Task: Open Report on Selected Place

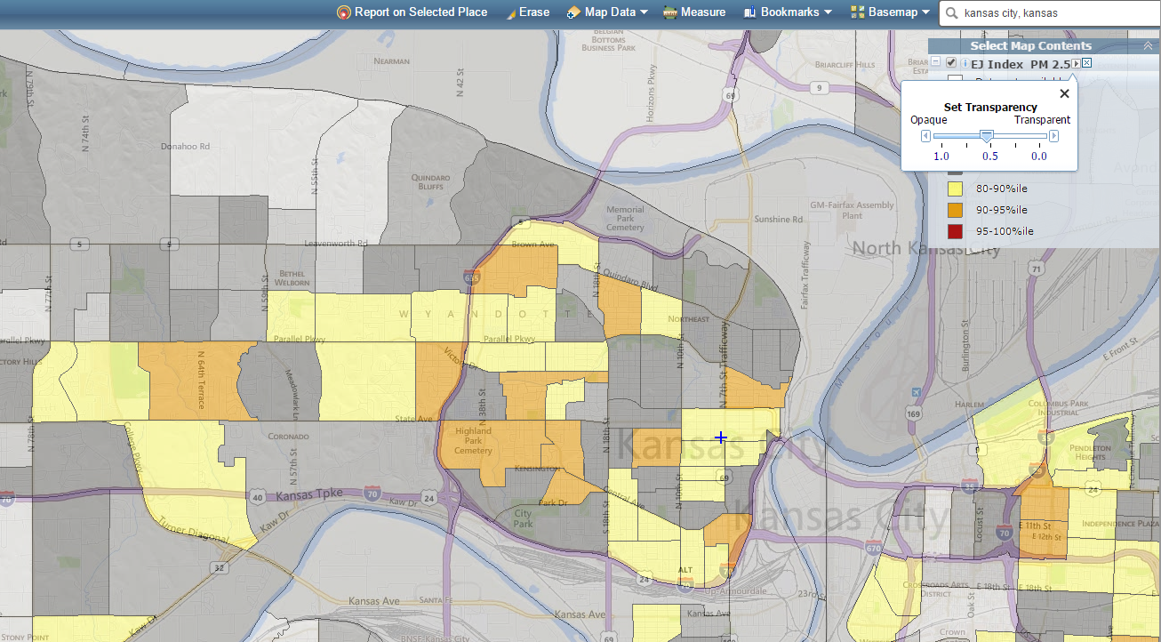Action: pos(412,12)
